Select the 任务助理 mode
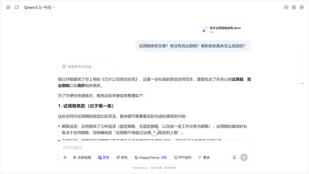Screen dimensions: 309x174 tap(82, 157)
